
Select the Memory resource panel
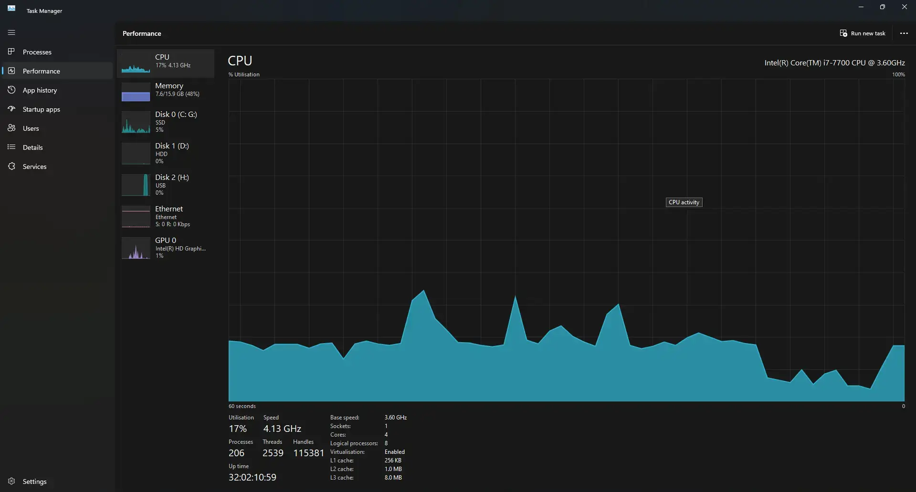166,91
